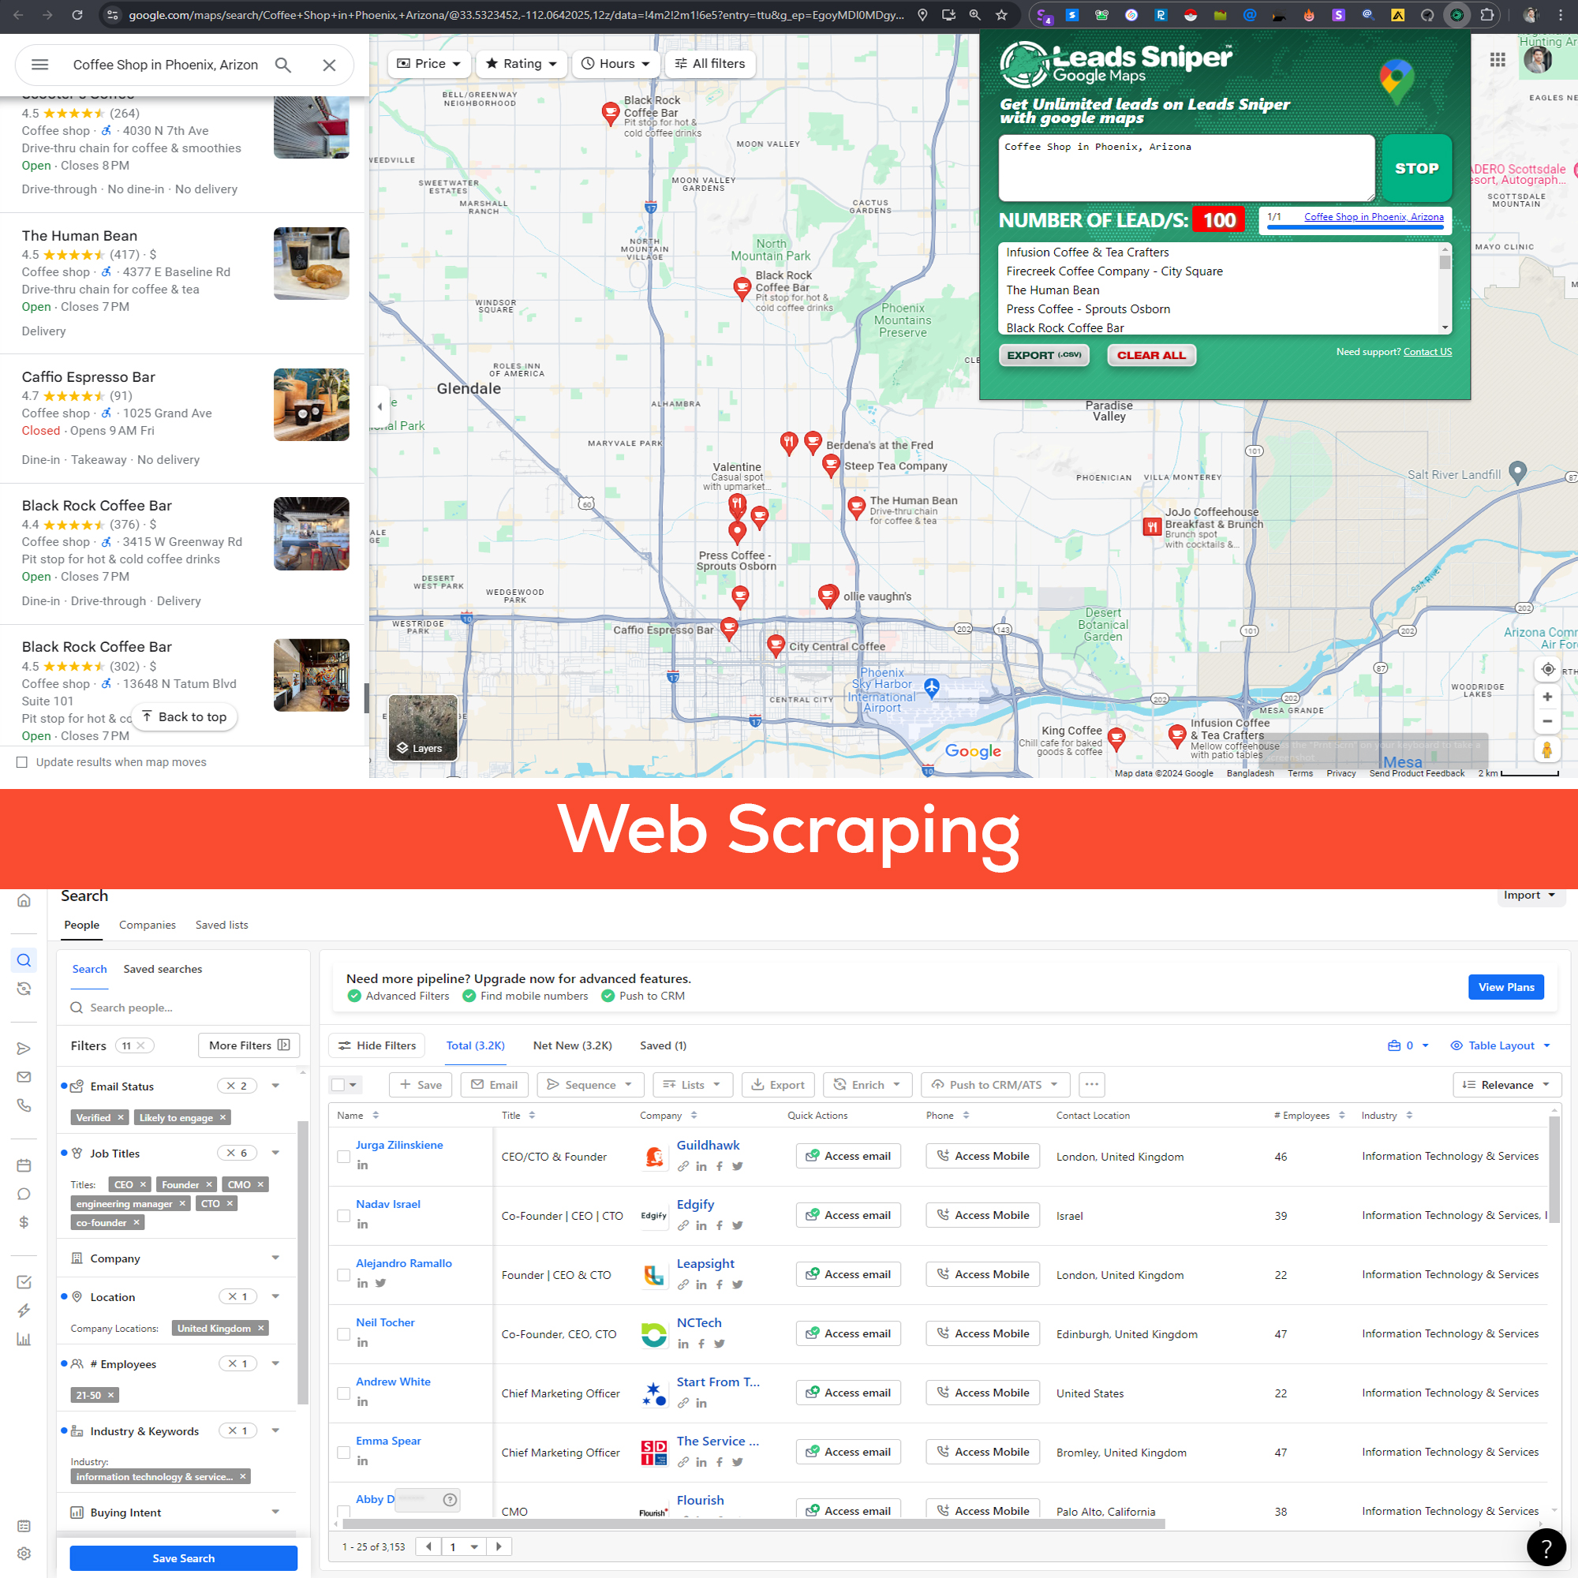The image size is (1578, 1578).
Task: Bookmark this page with star icon
Action: point(1001,15)
